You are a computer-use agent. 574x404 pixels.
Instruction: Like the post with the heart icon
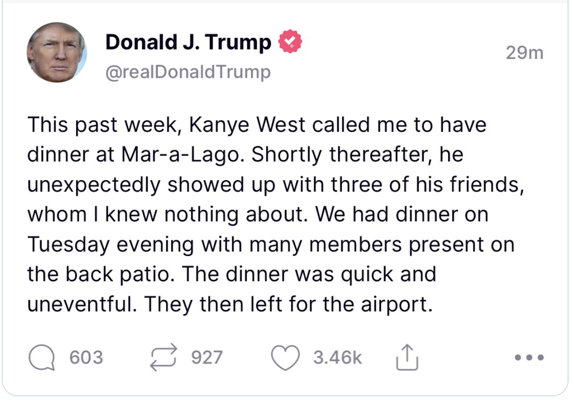tap(285, 357)
